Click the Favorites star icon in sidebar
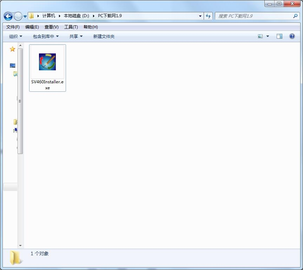Screen dimensions: 303x270 point(12,49)
